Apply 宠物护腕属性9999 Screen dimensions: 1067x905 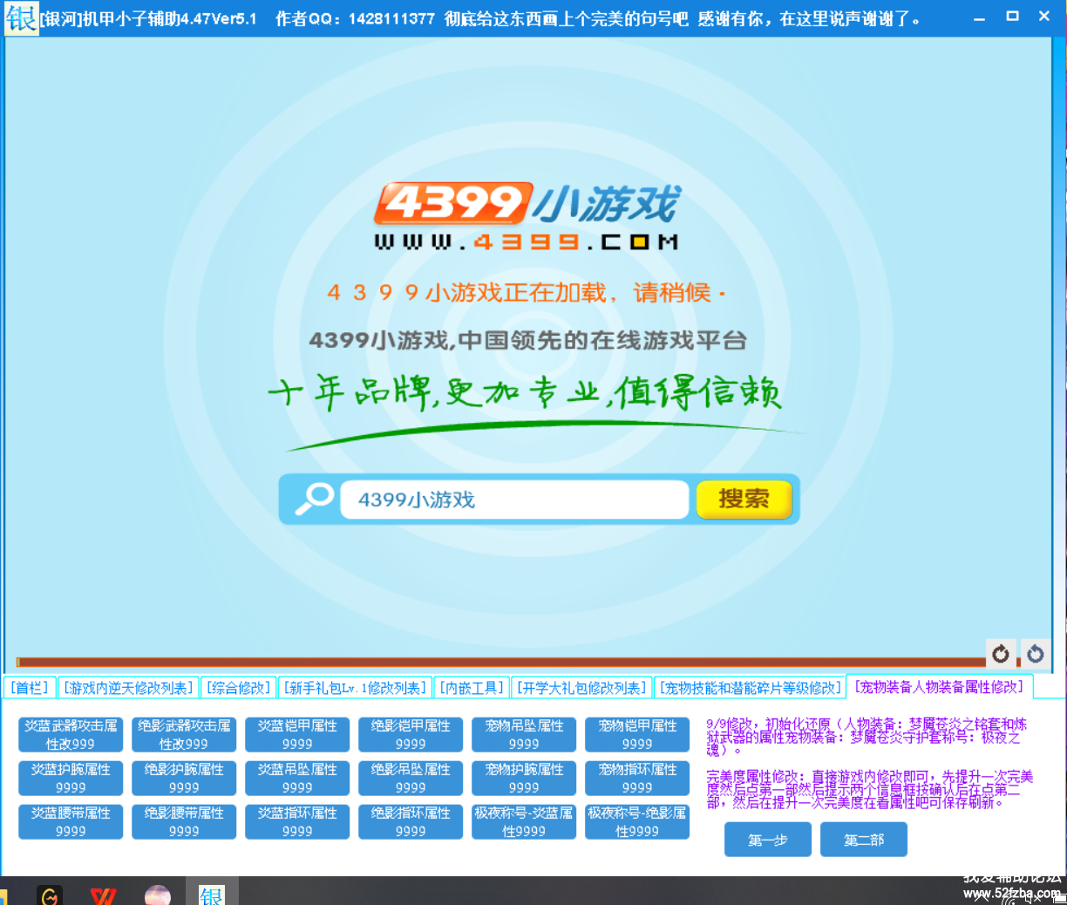coord(524,778)
